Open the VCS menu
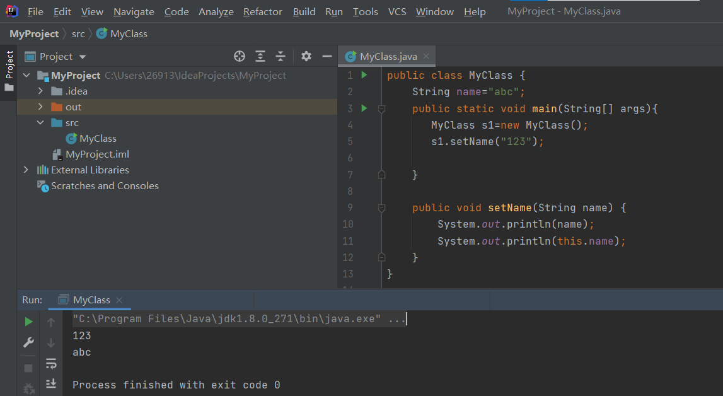The image size is (723, 396). click(x=397, y=12)
